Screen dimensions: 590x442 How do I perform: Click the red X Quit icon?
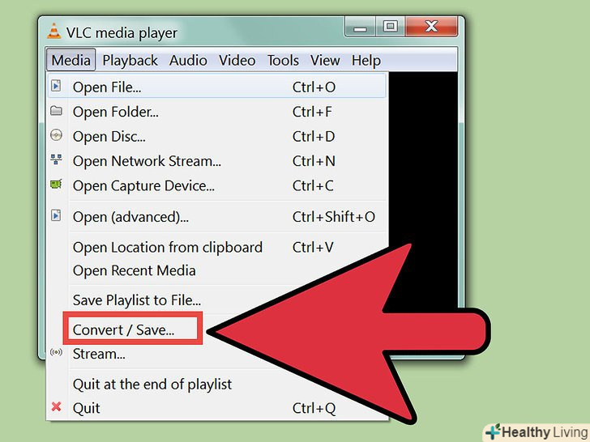(56, 406)
